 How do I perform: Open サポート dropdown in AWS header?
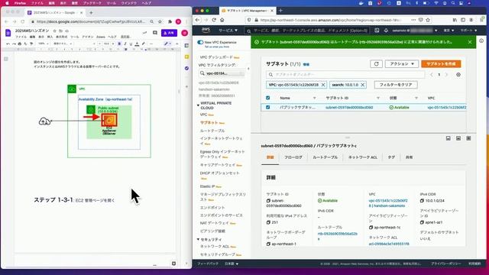pos(468,31)
